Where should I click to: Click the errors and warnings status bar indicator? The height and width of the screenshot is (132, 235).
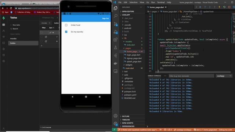[x=168, y=130]
